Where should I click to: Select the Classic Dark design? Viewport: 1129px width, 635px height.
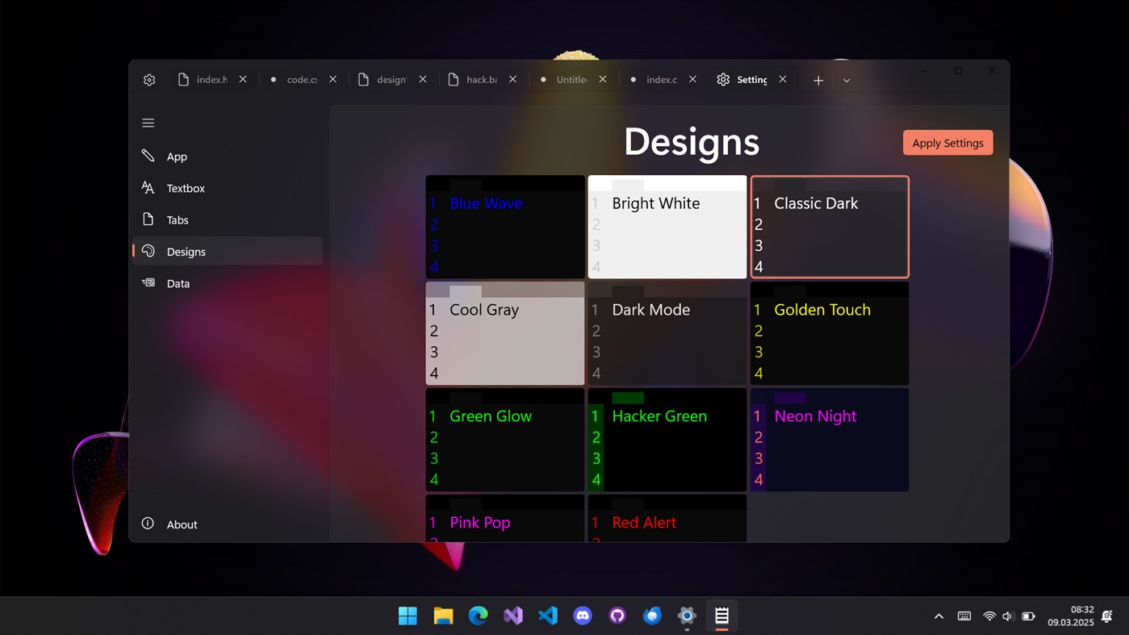[x=830, y=227]
